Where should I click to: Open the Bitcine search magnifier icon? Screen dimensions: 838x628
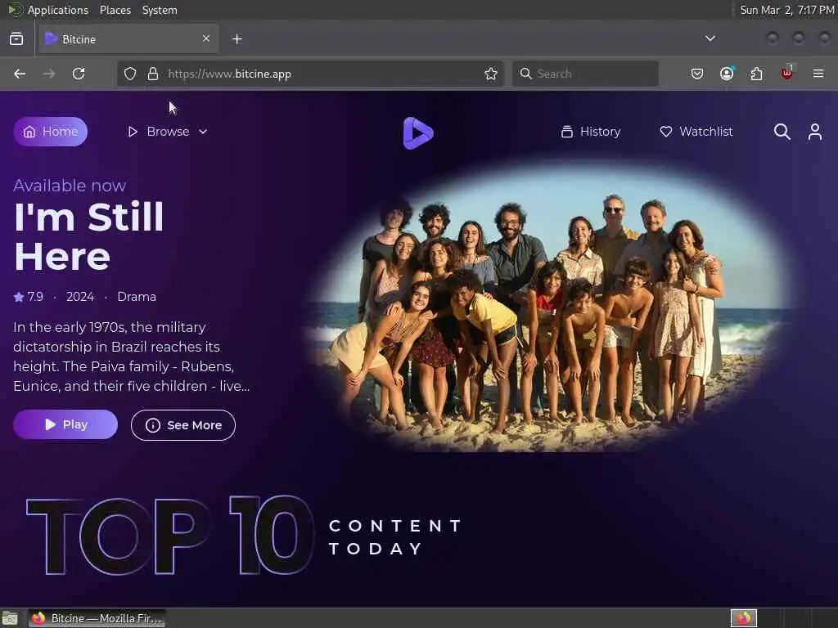click(782, 132)
